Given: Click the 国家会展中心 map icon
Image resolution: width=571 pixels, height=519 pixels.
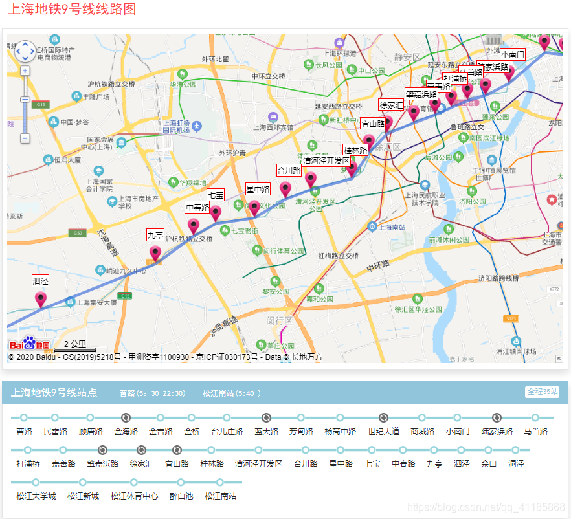Looking at the screenshot, I should tap(121, 142).
